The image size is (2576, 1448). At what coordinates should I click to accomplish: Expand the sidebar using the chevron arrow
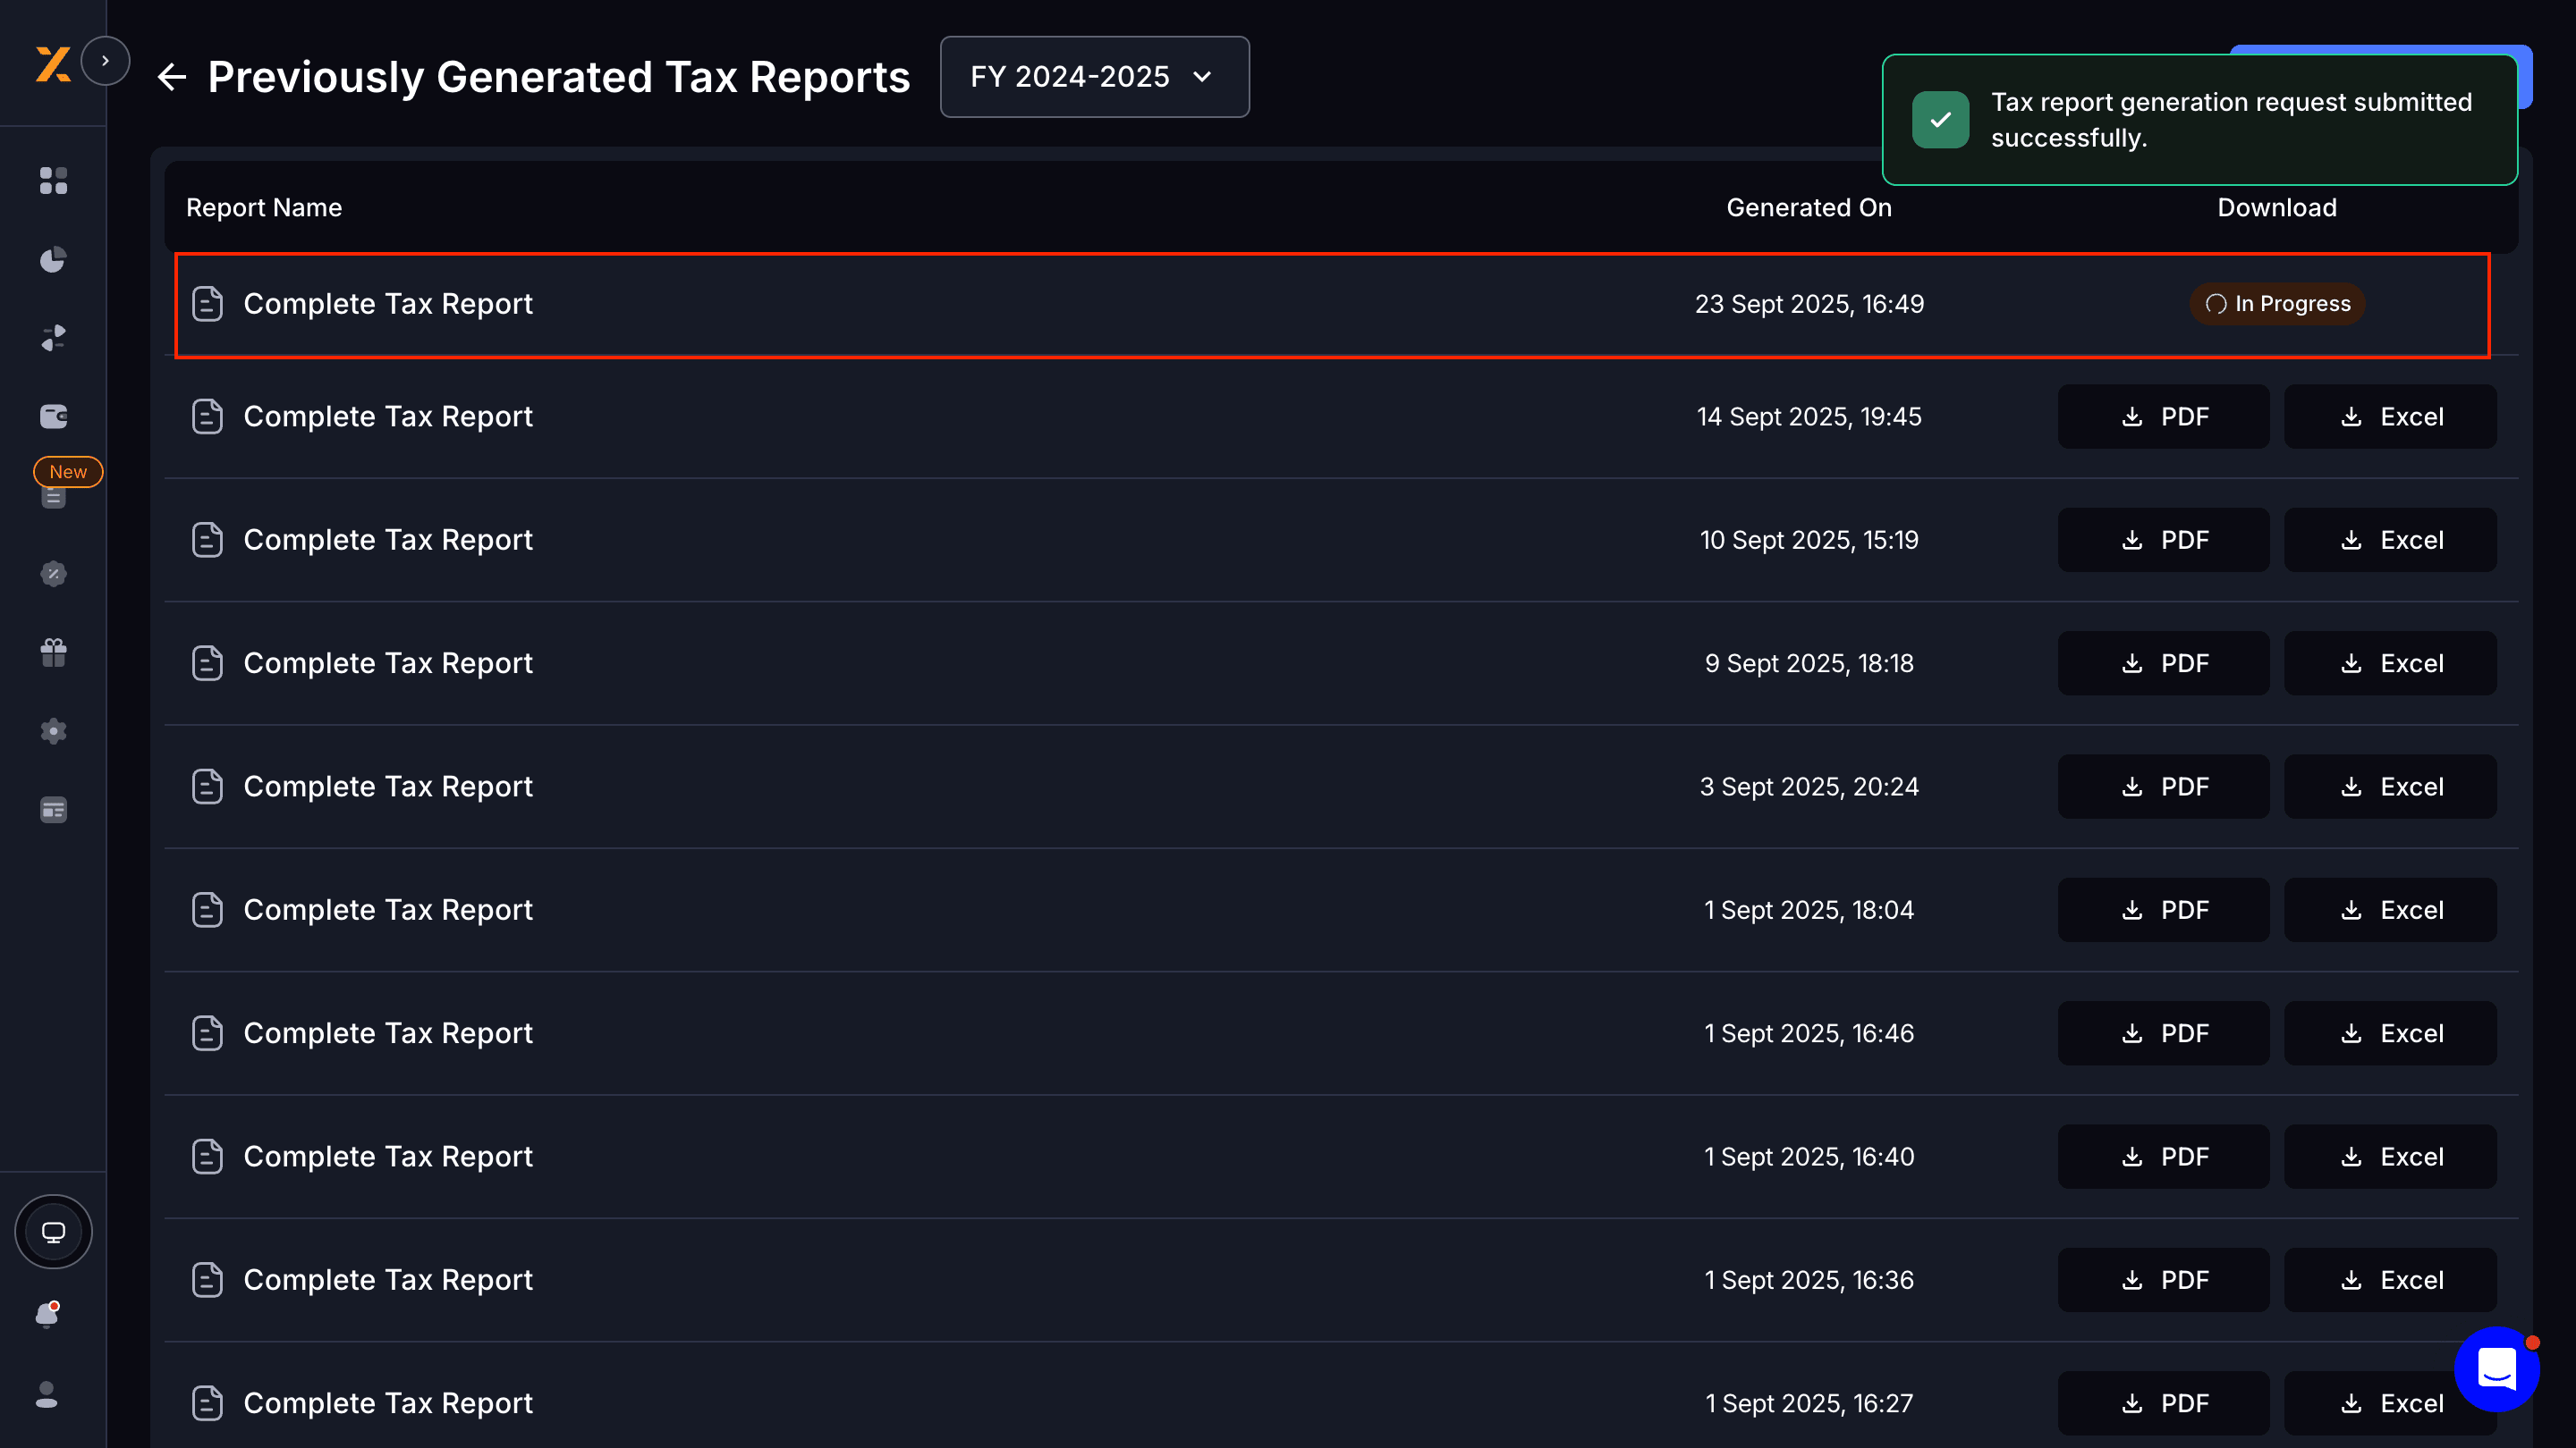(106, 60)
